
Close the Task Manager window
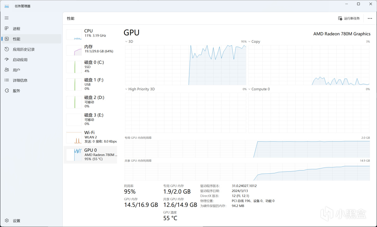point(371,4)
